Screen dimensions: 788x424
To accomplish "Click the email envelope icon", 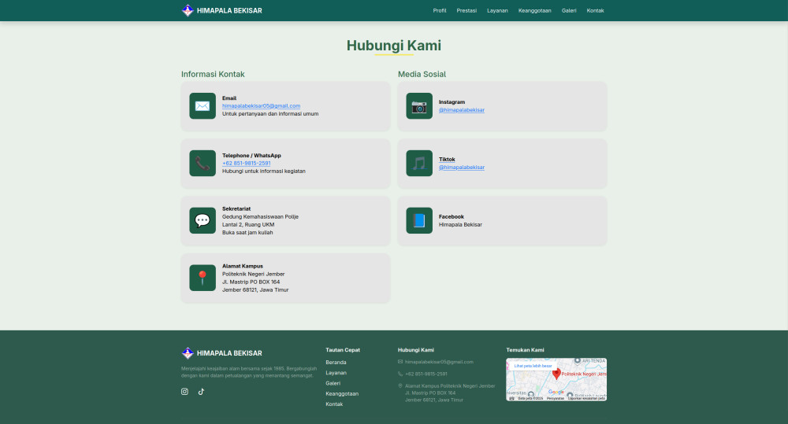I will (203, 106).
